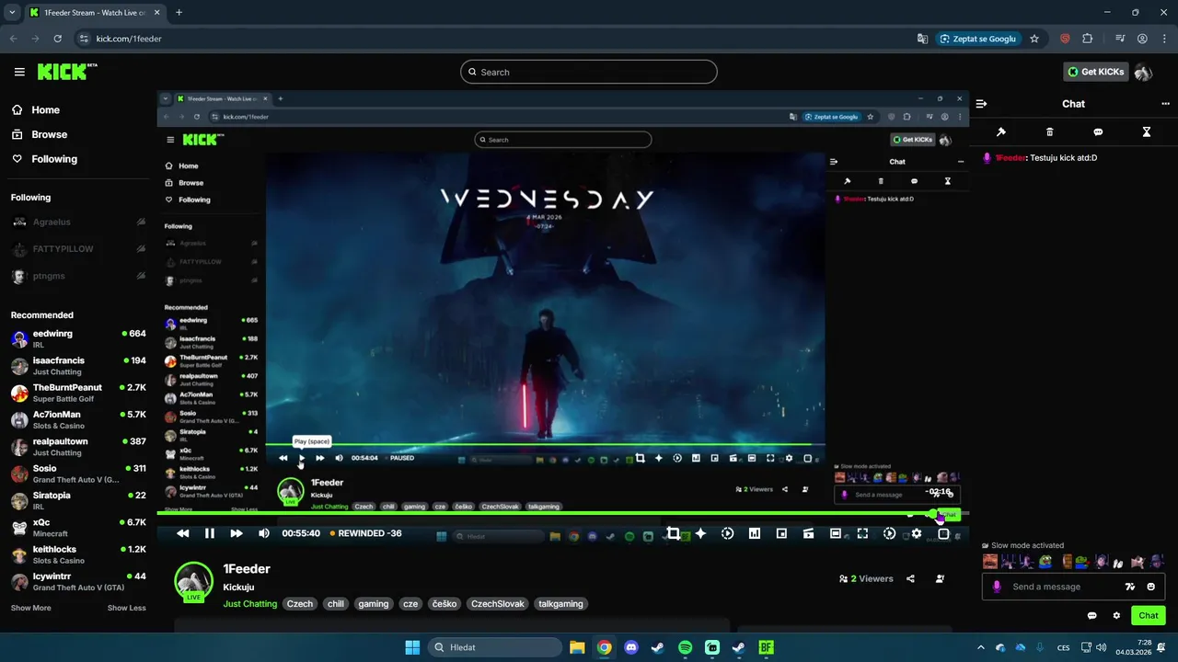The width and height of the screenshot is (1178, 662).
Task: Toggle slow mode hourglass icon
Action: (x=1147, y=132)
